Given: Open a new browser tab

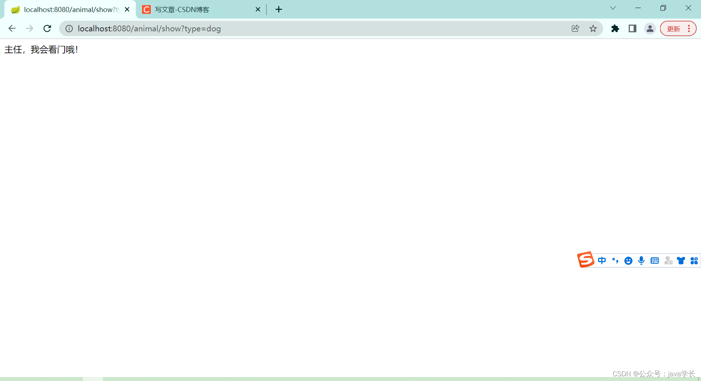Looking at the screenshot, I should pyautogui.click(x=279, y=9).
